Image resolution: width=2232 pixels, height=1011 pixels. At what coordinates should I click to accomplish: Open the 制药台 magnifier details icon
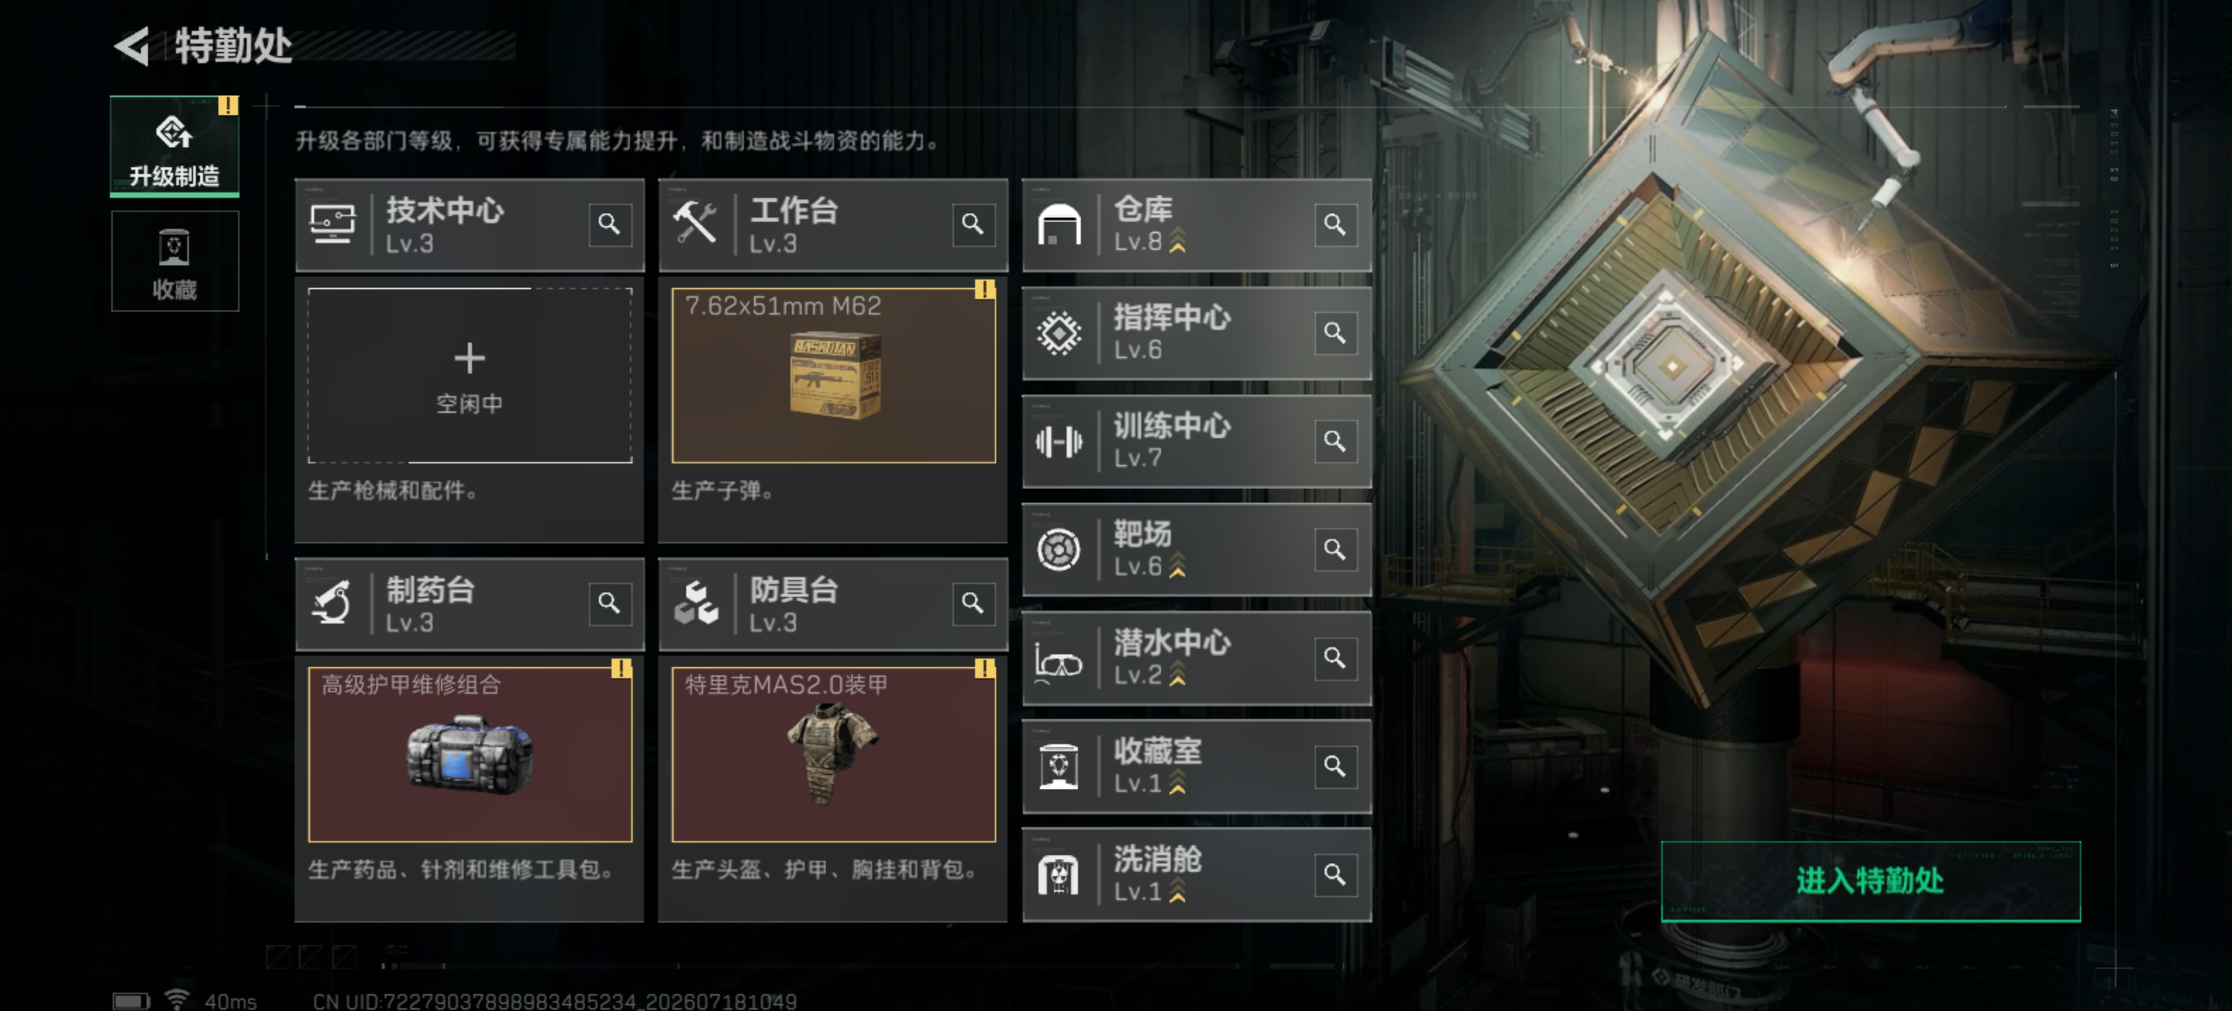tap(609, 602)
